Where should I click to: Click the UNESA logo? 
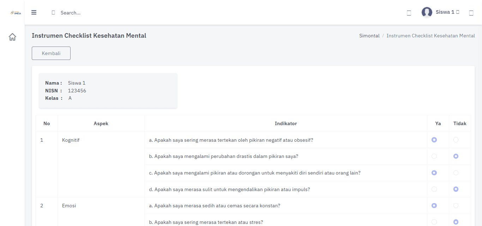[x=16, y=13]
